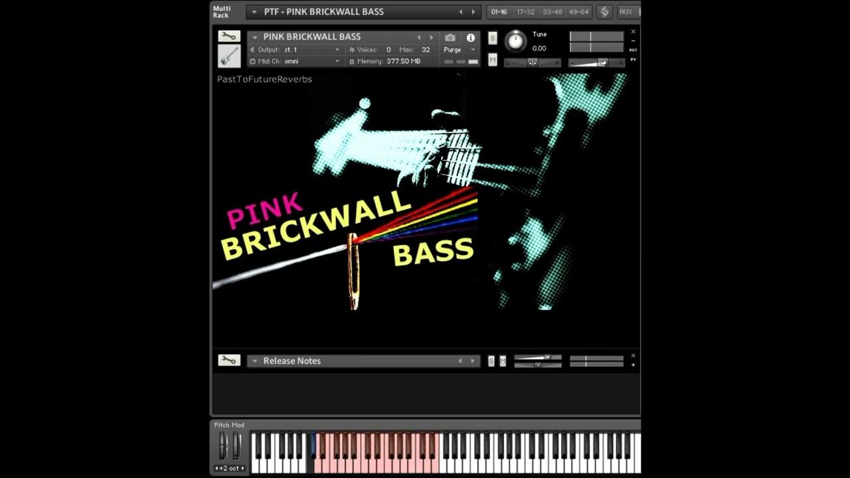Switch to rack page 17-32

pos(525,12)
